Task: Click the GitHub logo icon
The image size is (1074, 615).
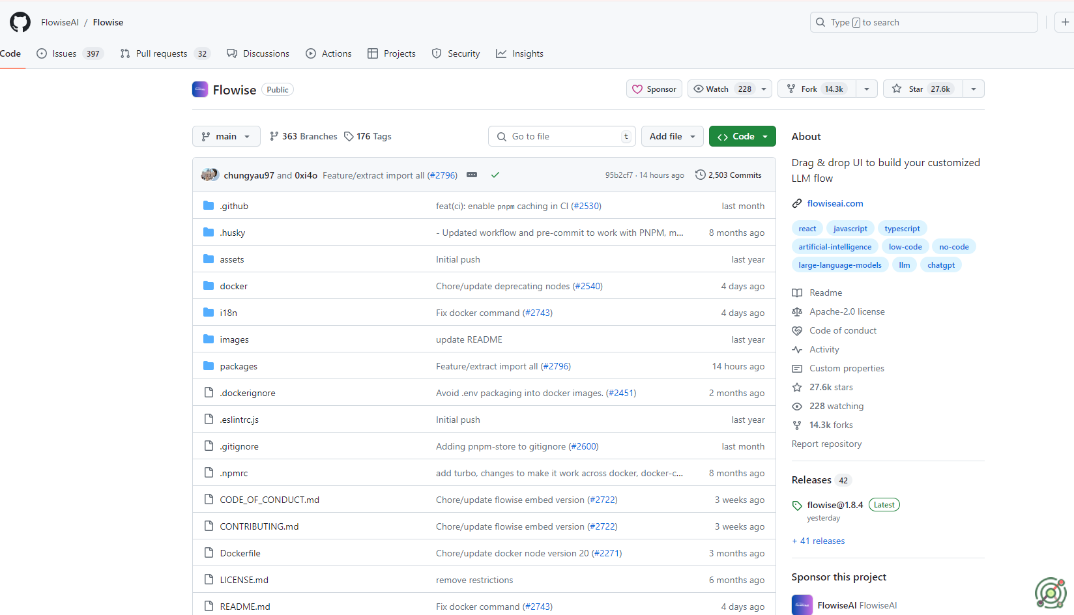Action: (20, 22)
